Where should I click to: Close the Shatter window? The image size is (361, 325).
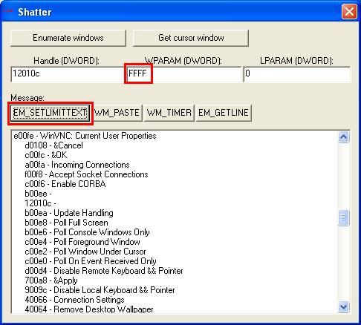coord(349,12)
